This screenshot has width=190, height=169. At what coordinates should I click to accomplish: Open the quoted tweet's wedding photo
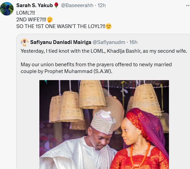(x=104, y=124)
